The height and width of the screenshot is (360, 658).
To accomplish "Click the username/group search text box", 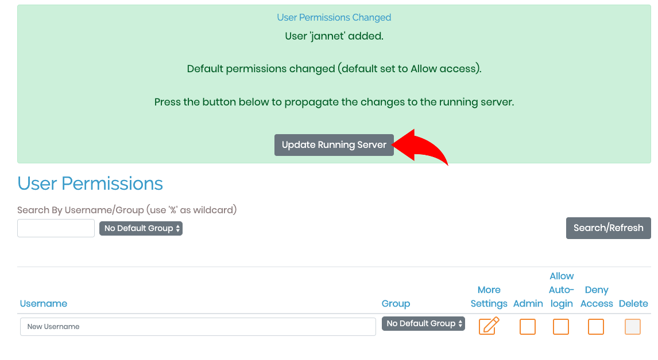I will [x=56, y=228].
